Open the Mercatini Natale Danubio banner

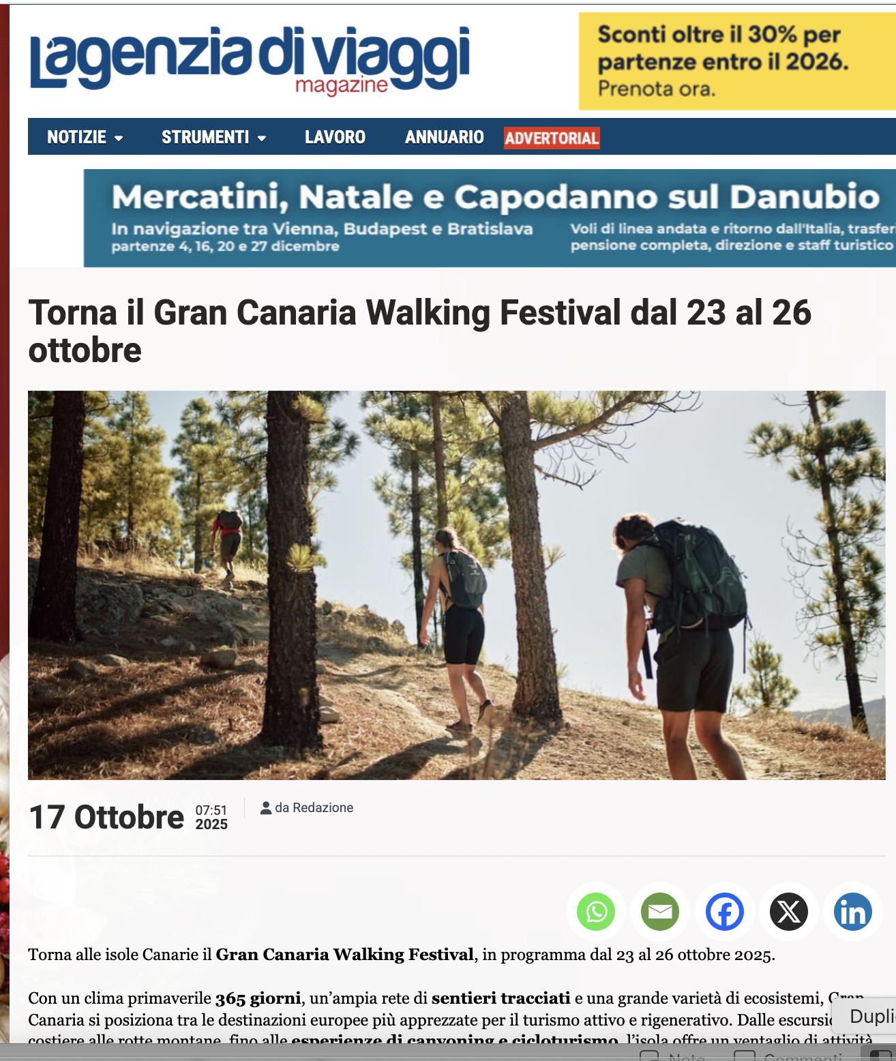pos(490,218)
